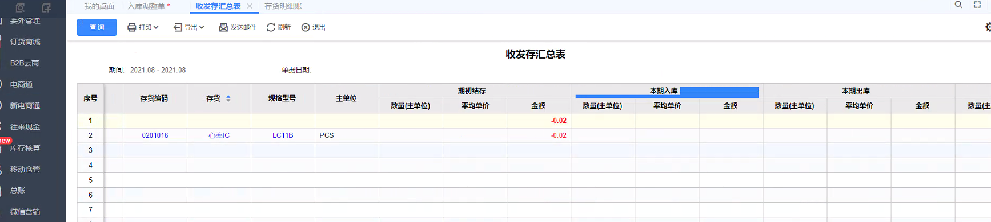Open 电商通 in the sidebar

tap(21, 84)
